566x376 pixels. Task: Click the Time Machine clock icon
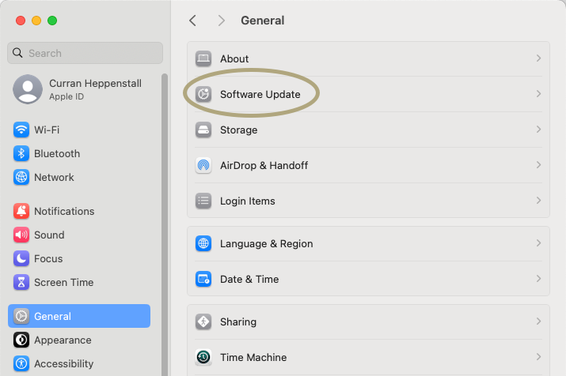tap(203, 357)
